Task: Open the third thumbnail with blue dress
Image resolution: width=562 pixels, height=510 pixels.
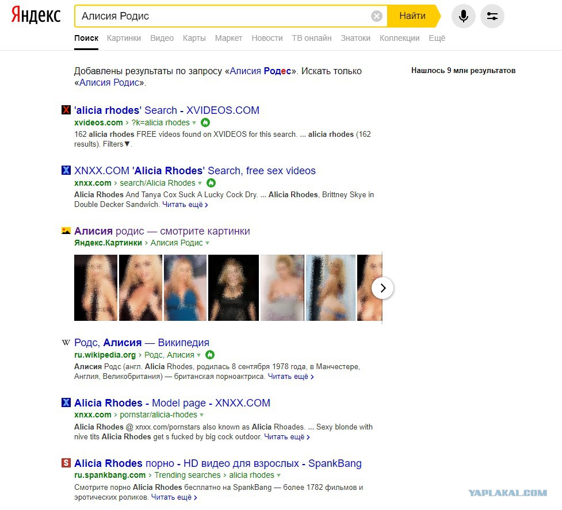Action: 185,287
